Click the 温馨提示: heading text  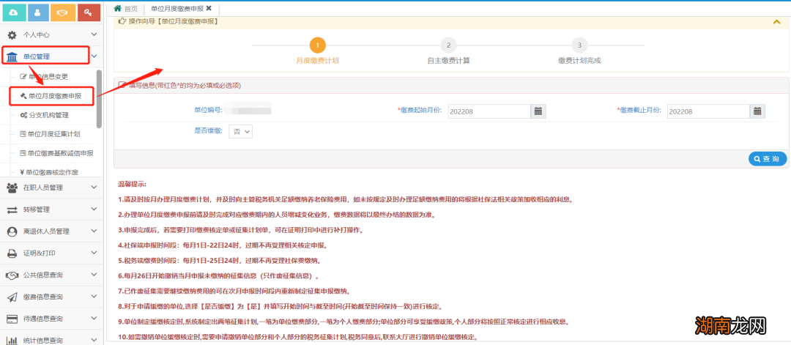tap(133, 185)
